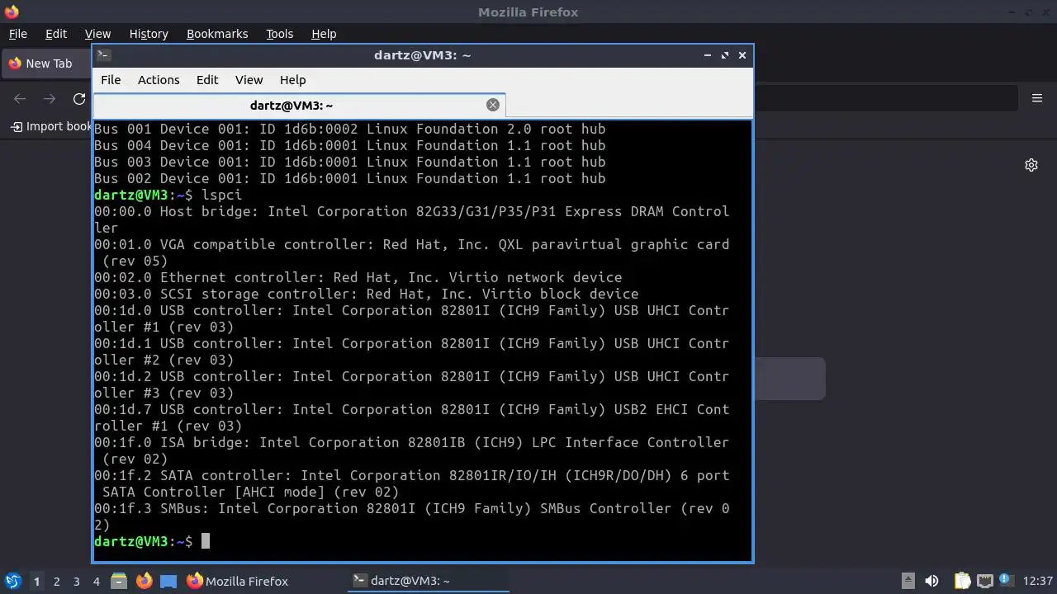
Task: Open terminal Help menu
Action: 293,80
